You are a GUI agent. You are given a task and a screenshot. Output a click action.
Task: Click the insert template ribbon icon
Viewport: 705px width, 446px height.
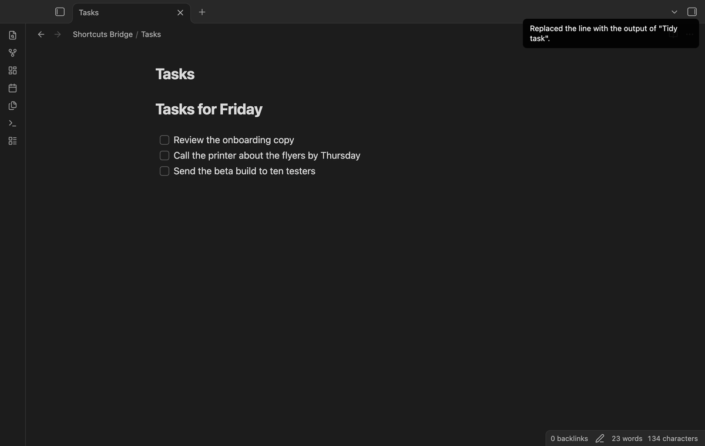[x=12, y=106]
